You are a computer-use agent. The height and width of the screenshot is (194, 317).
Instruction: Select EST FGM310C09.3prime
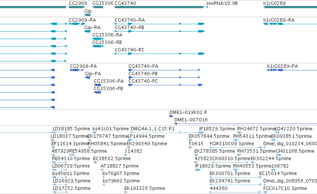[x=232, y=144]
